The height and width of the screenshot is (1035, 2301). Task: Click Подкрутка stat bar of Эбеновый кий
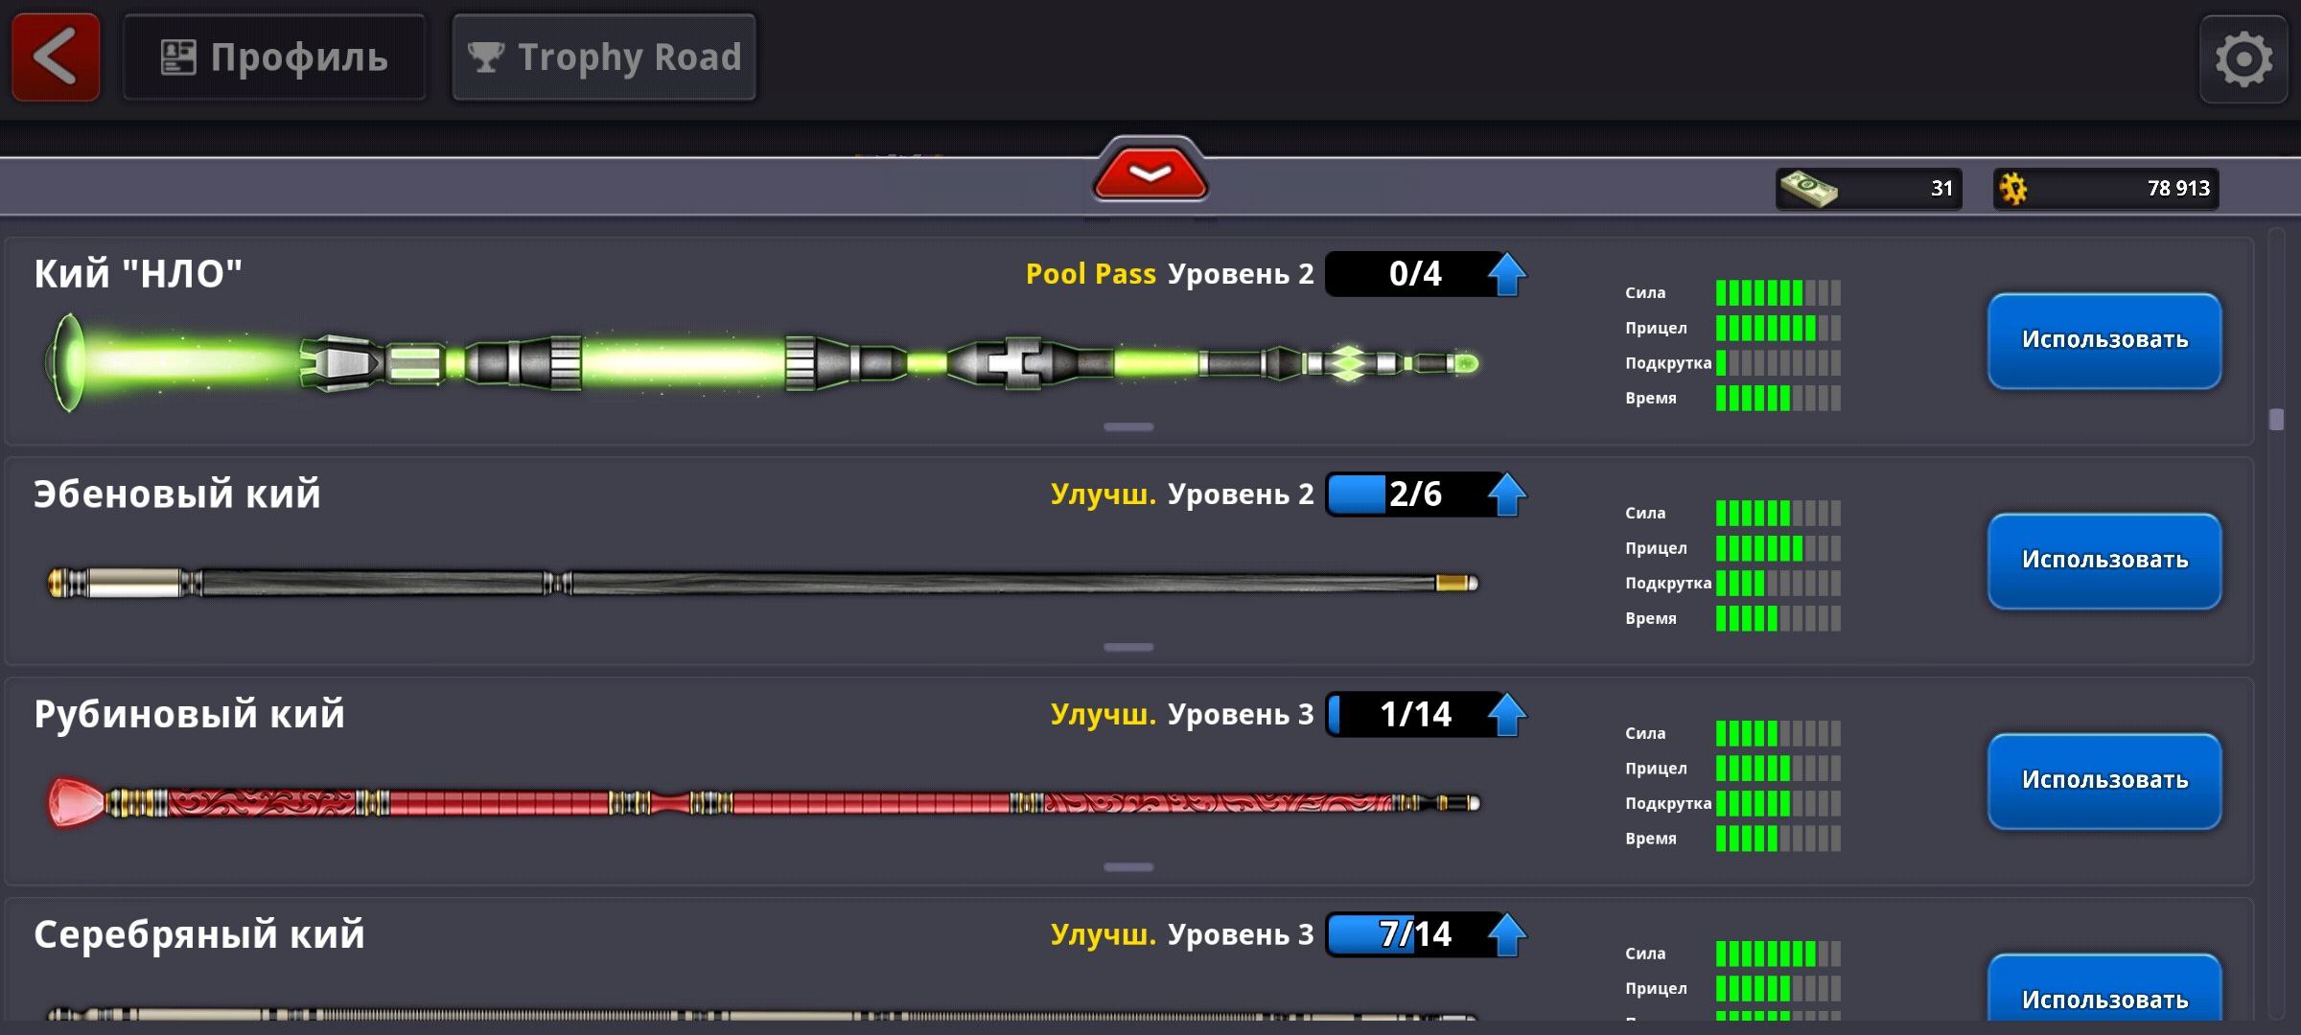point(1778,583)
